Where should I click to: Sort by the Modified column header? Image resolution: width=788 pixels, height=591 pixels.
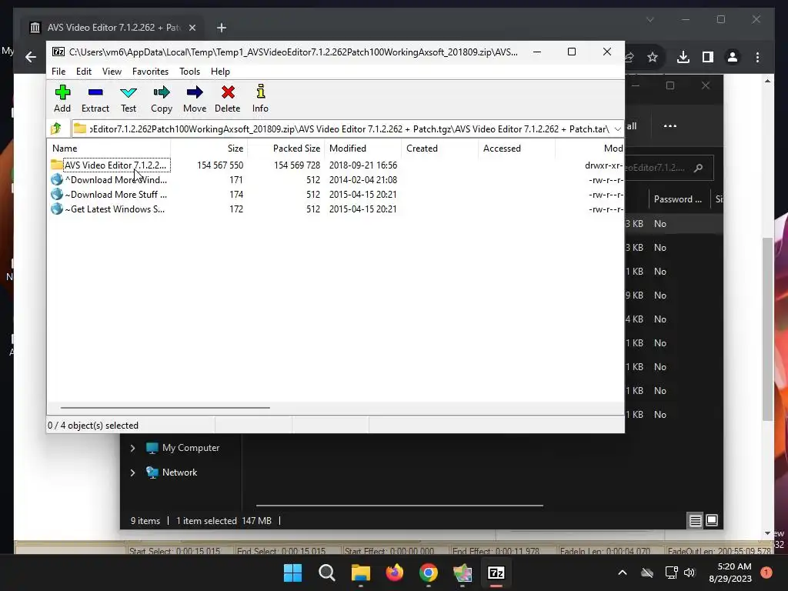[363, 149]
